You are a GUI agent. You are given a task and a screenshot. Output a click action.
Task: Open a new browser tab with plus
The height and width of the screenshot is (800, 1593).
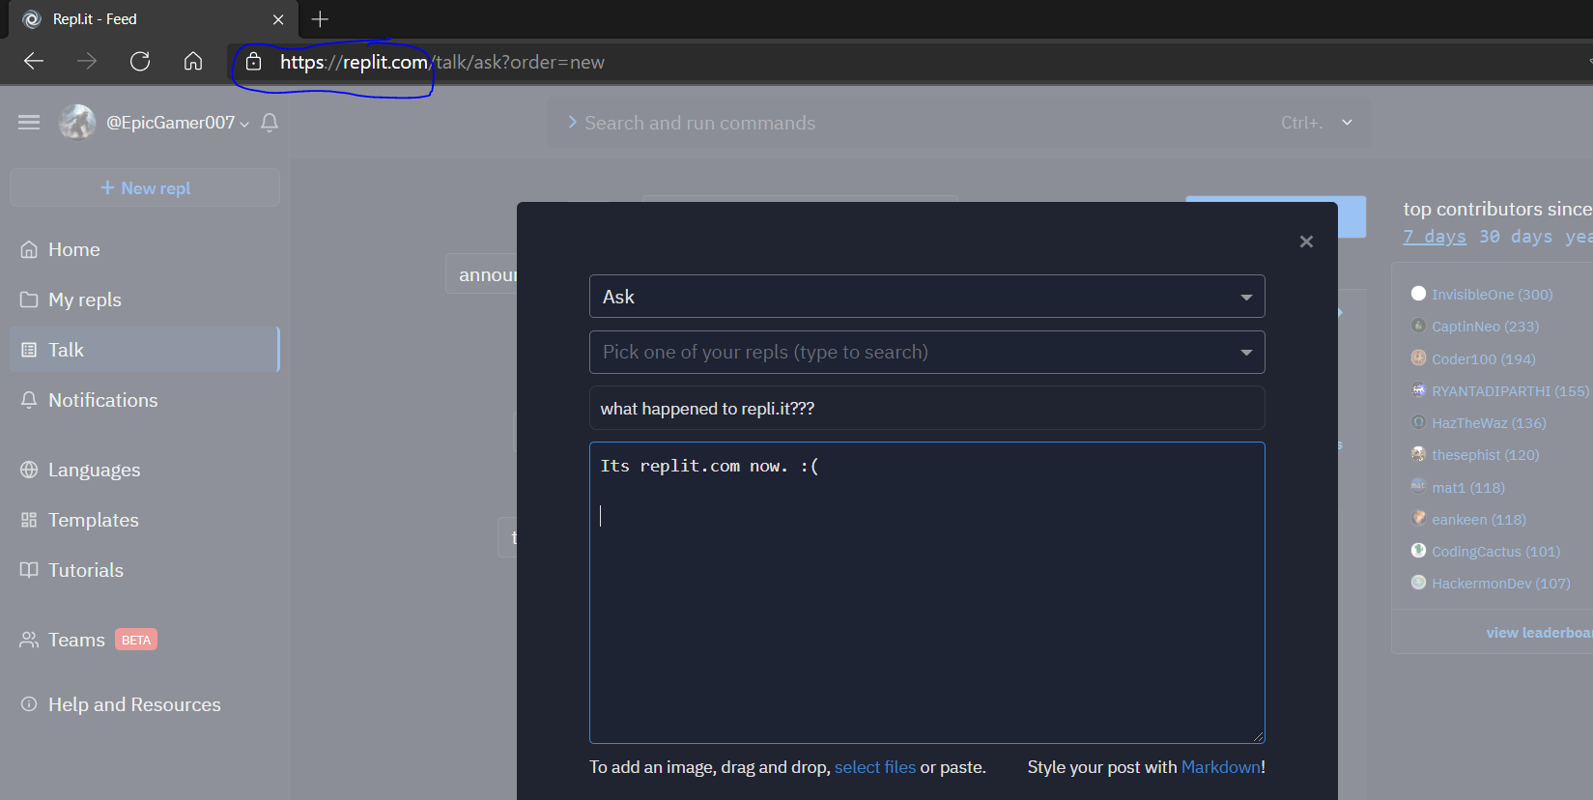[x=320, y=19]
